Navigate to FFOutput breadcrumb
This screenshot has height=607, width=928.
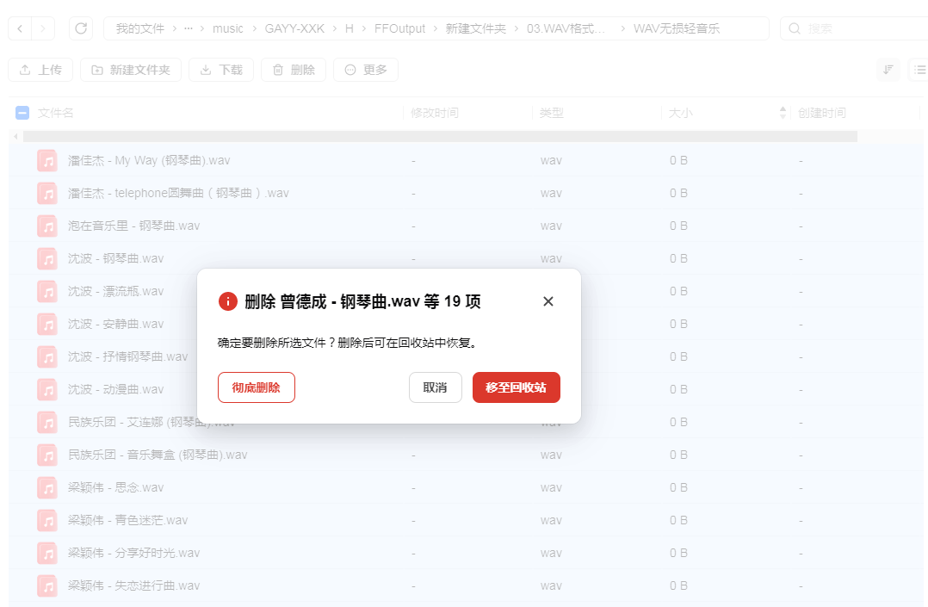coord(399,28)
